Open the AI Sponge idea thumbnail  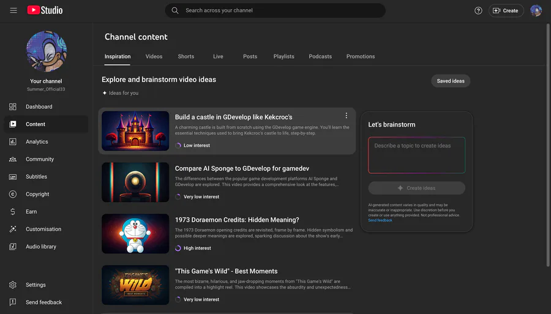[x=135, y=182]
